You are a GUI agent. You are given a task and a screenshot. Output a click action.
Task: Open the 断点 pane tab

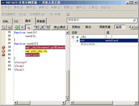point(88,27)
